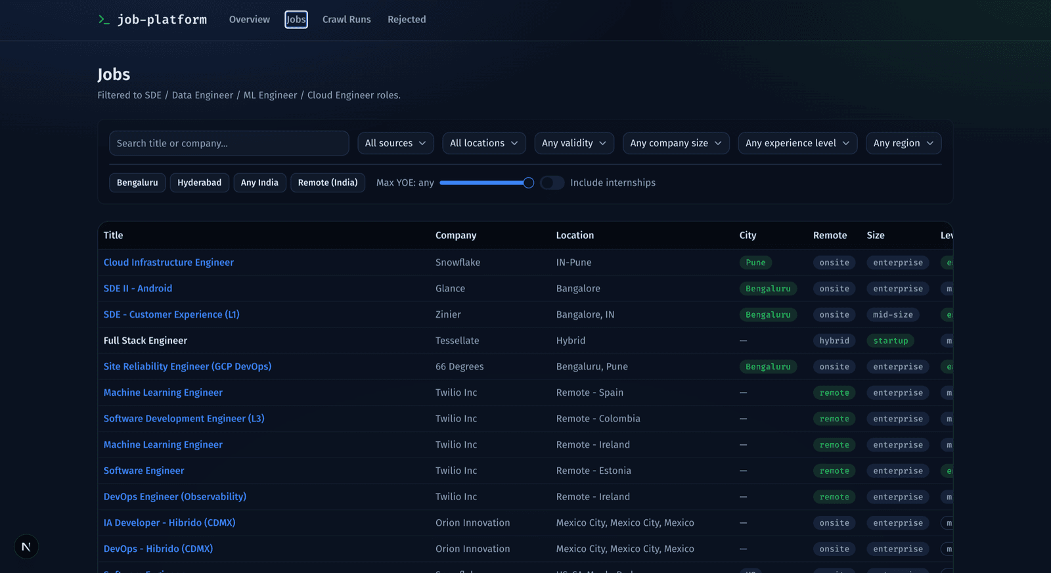
Task: Expand the Any company size dropdown
Action: tap(676, 143)
